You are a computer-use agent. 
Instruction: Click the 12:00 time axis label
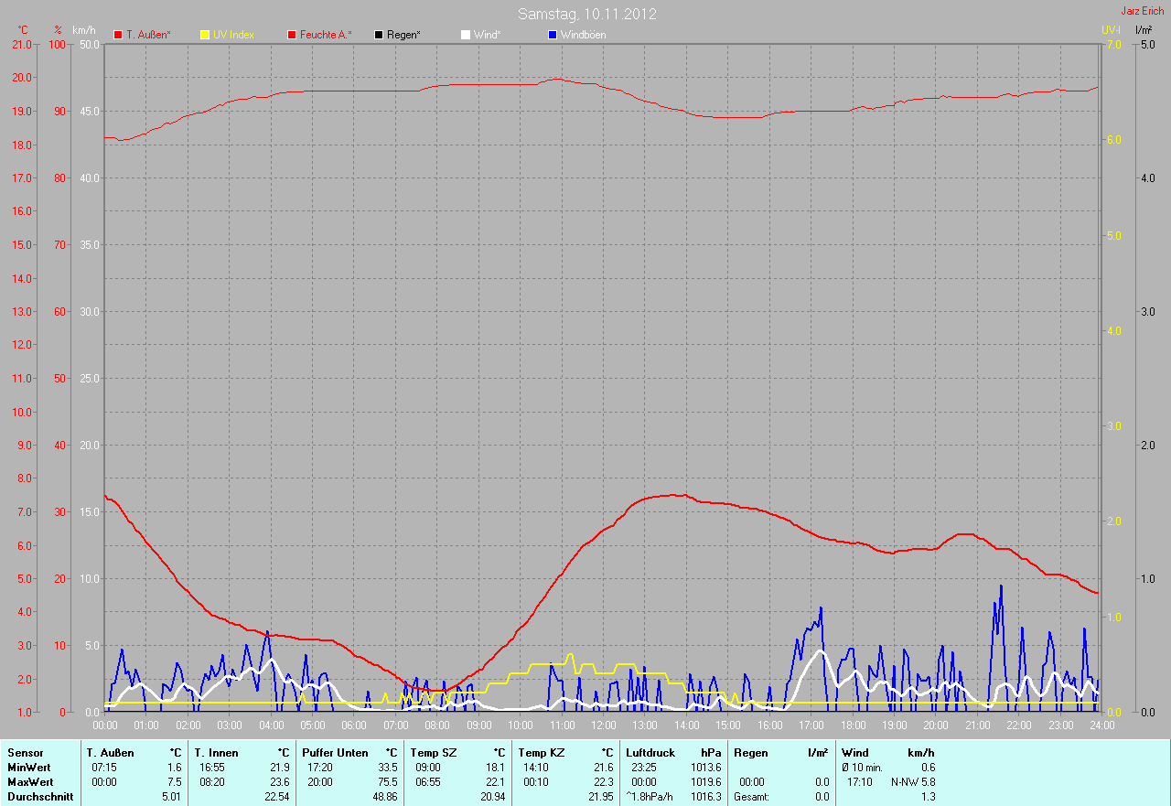click(603, 725)
